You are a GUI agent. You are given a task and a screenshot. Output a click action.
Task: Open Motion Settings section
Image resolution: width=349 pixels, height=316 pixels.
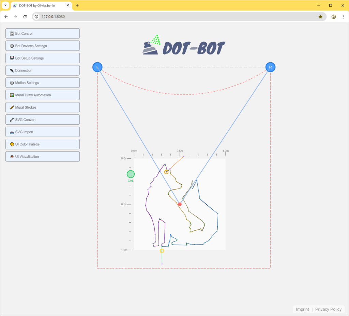click(x=43, y=83)
